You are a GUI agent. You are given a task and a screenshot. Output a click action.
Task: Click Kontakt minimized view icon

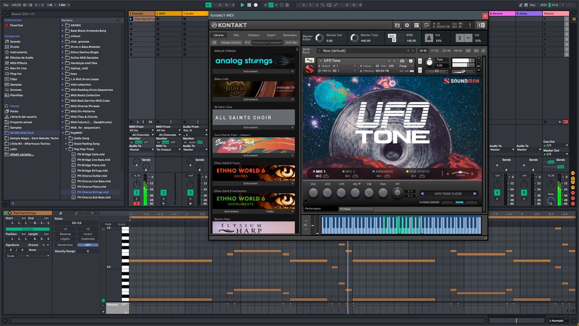click(x=426, y=25)
